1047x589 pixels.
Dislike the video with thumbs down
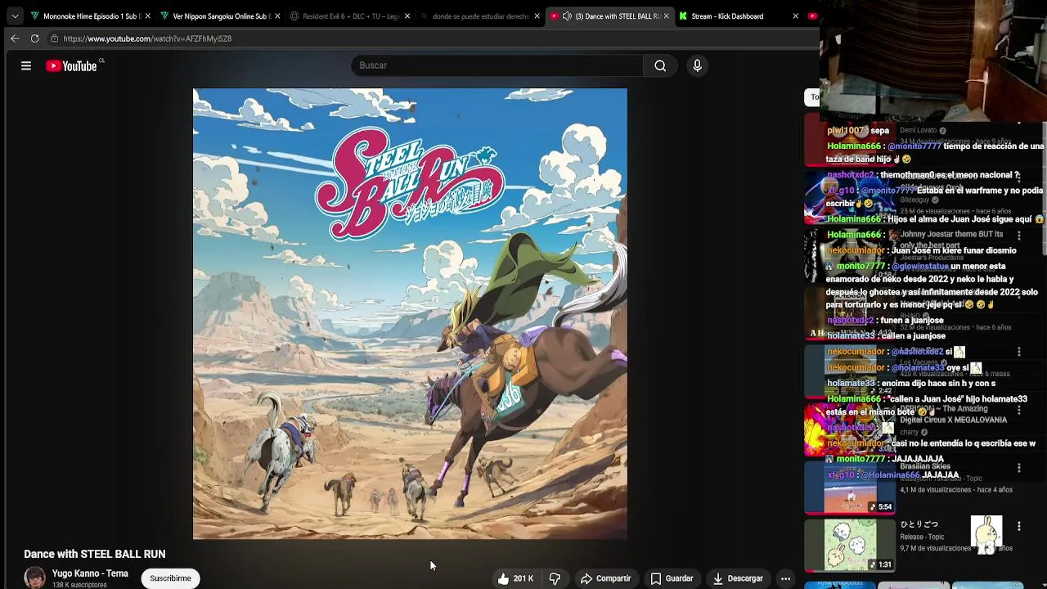point(555,578)
